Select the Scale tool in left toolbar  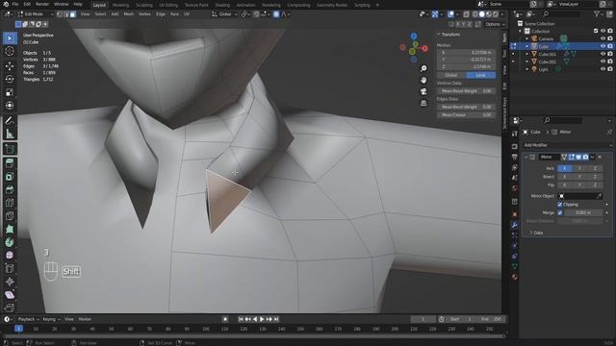(10, 92)
